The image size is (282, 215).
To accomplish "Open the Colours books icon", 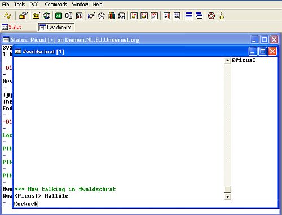I will pos(112,16).
